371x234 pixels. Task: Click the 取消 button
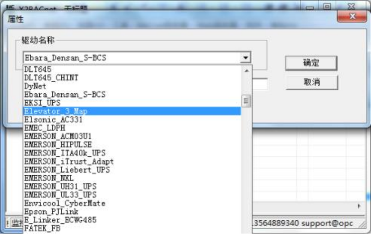click(311, 82)
